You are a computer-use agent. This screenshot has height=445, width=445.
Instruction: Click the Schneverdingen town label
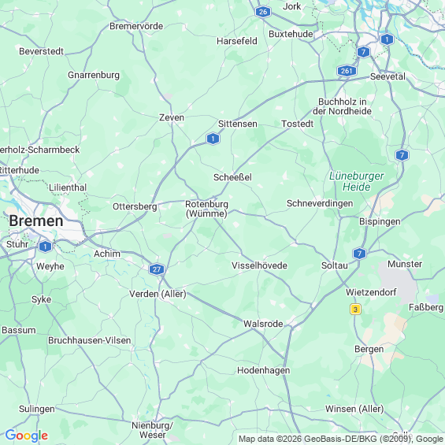click(320, 203)
